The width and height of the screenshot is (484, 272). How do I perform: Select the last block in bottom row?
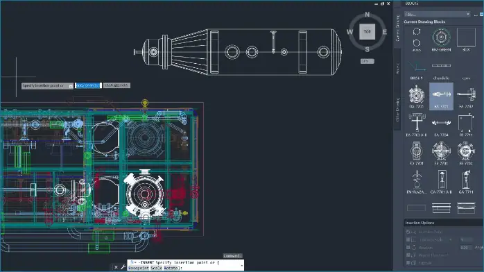[x=466, y=207]
